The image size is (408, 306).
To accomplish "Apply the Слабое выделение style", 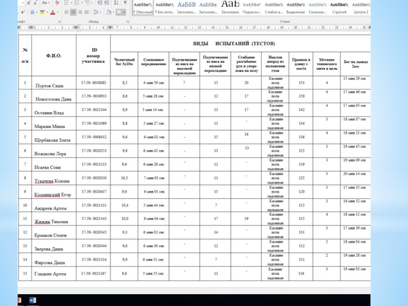I will (274, 7).
